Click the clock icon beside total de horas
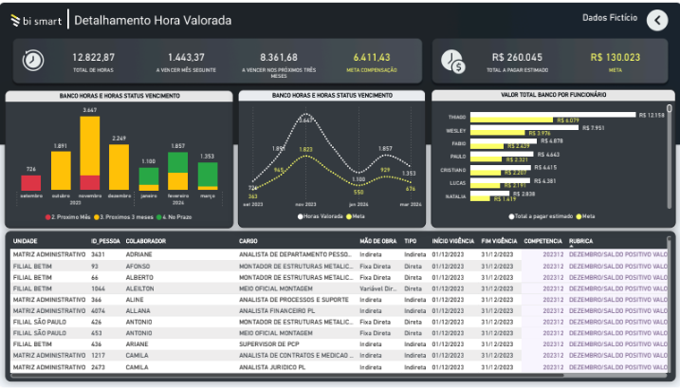This screenshot has width=680, height=390. 33,60
